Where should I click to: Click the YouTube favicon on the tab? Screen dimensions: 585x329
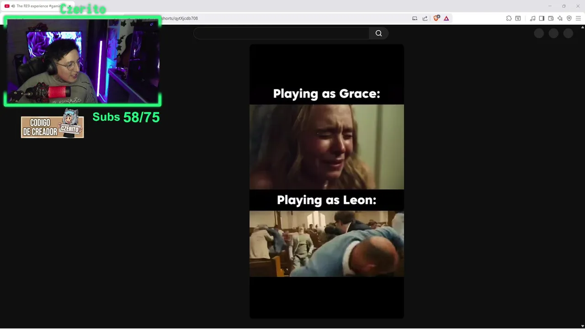pyautogui.click(x=7, y=6)
